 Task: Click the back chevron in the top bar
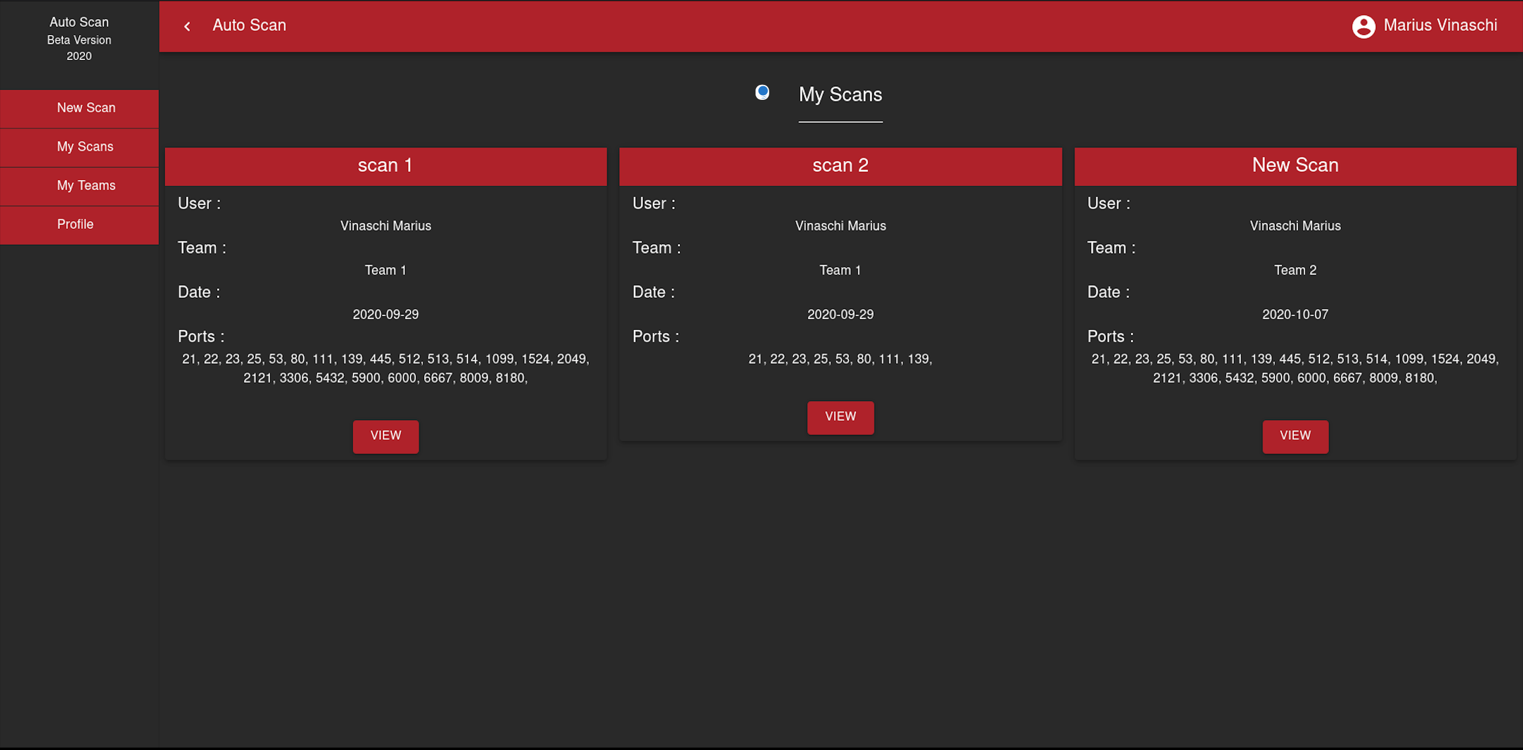pyautogui.click(x=187, y=26)
